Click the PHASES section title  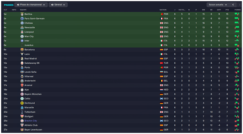pyautogui.click(x=9, y=5)
